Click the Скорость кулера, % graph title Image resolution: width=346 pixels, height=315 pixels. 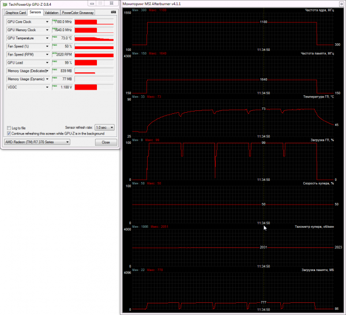tap(318, 183)
